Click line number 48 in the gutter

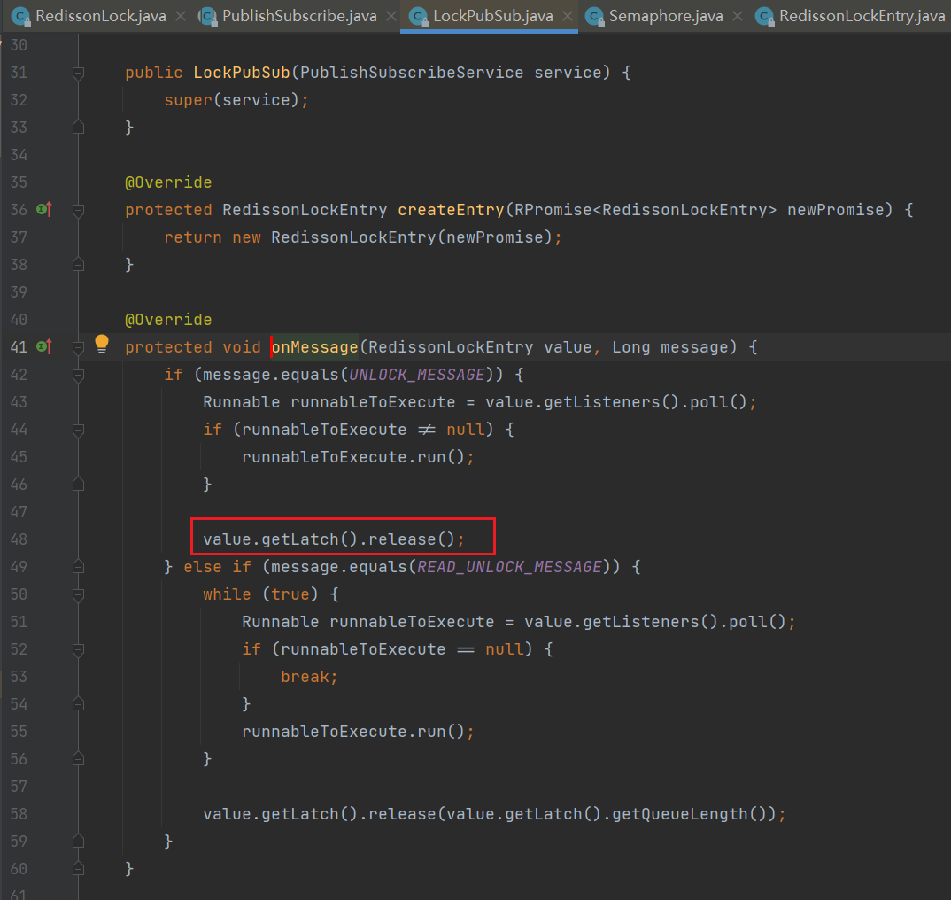(x=19, y=539)
